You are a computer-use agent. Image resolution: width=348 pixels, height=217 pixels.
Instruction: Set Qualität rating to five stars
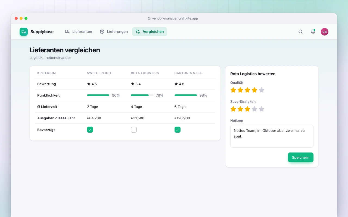click(x=262, y=90)
